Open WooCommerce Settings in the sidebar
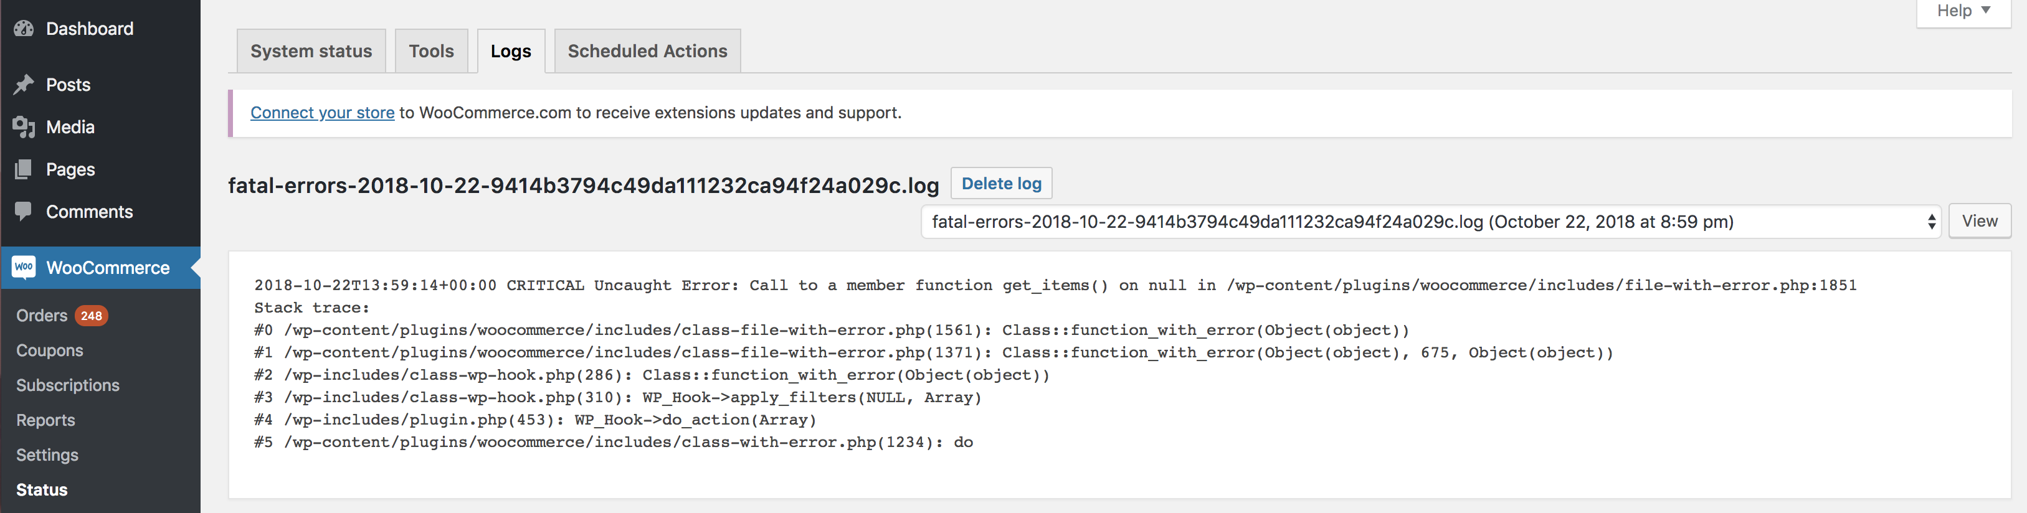The height and width of the screenshot is (513, 2027). point(47,454)
